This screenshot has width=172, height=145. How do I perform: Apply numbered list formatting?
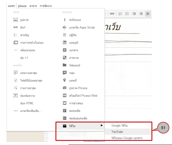(120, 14)
